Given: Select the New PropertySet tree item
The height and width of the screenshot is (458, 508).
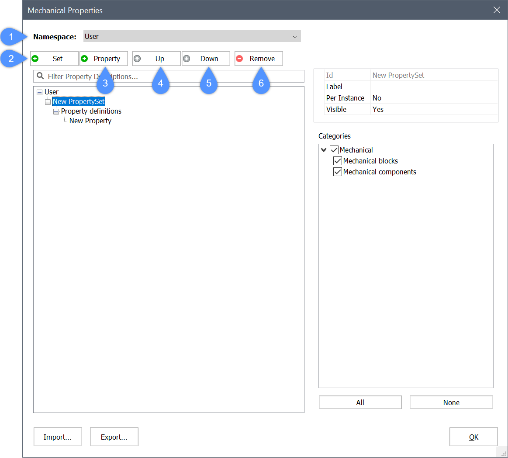Looking at the screenshot, I should [x=79, y=102].
